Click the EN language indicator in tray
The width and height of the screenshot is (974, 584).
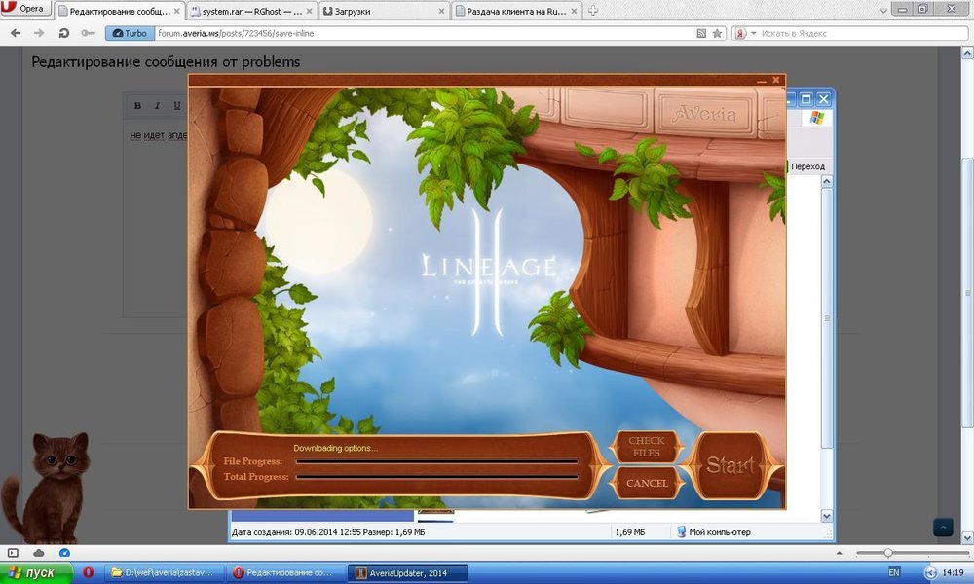pos(894,572)
